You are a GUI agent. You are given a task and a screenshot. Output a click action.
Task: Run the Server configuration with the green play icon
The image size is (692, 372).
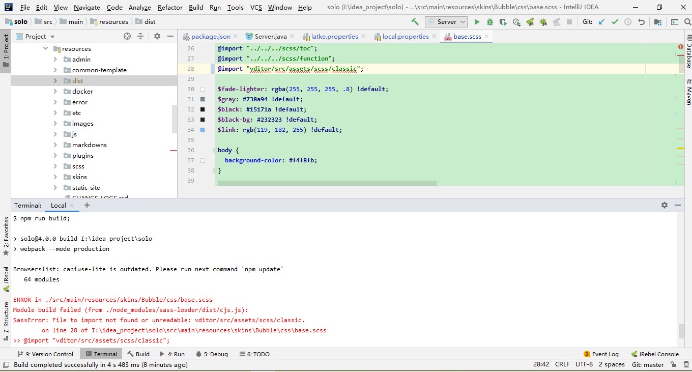[x=477, y=22]
